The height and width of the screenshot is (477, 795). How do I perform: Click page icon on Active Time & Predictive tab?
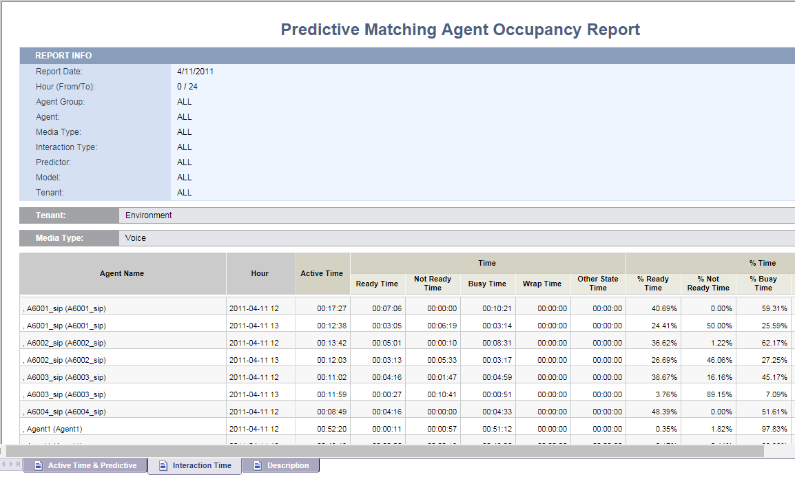(x=38, y=466)
